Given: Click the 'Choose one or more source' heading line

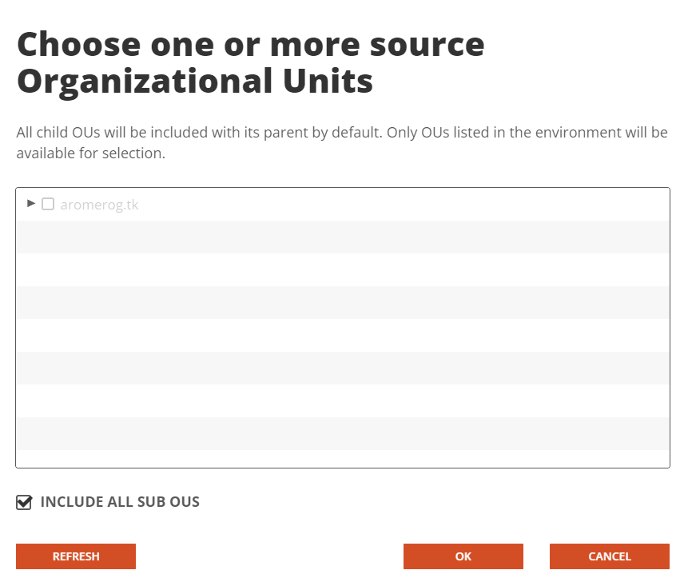Looking at the screenshot, I should coord(251,45).
